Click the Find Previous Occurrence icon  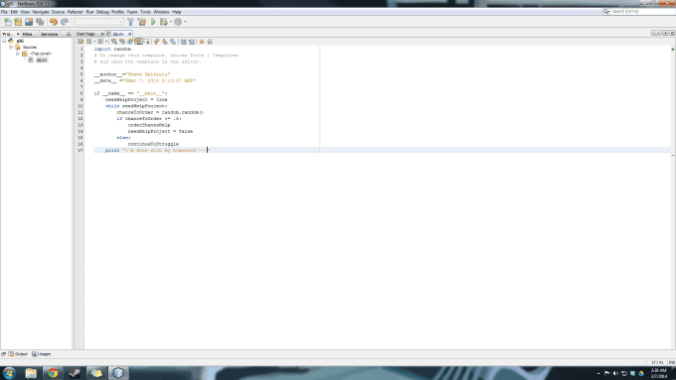pos(122,42)
